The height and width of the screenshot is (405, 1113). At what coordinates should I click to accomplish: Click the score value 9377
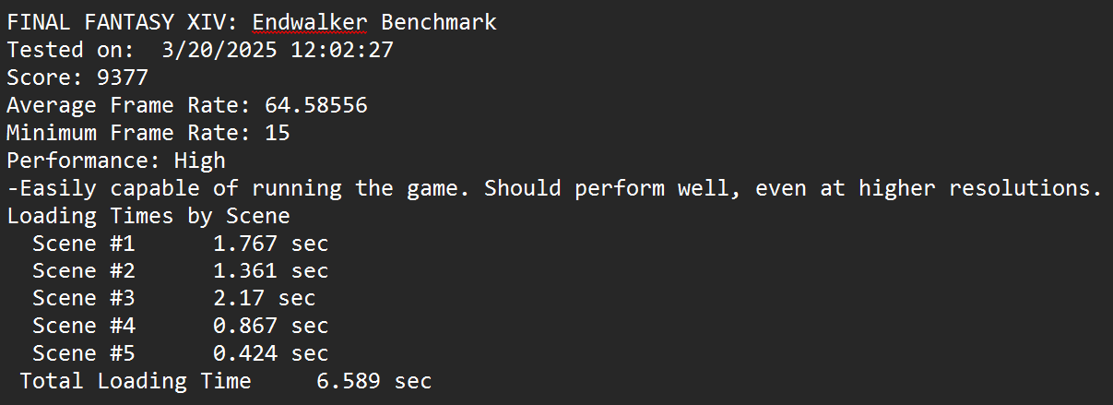coord(123,77)
